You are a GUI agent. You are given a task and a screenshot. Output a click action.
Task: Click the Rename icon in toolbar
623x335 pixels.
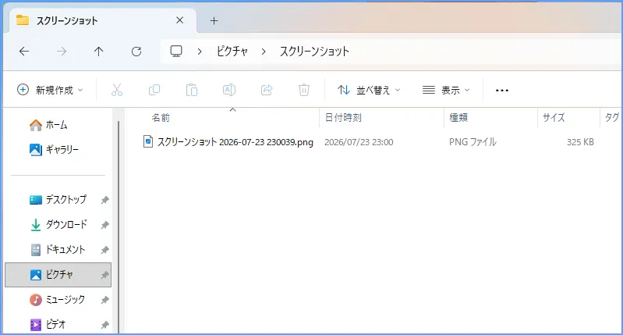[x=229, y=90]
